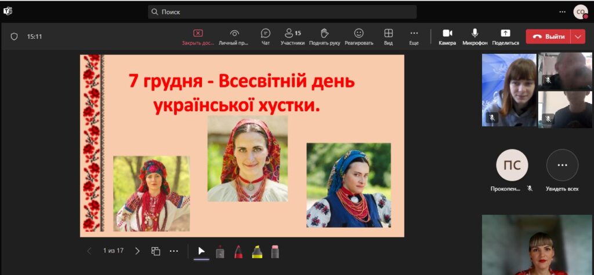
Task: Open Teams settings ellipsis in title bar
Action: click(x=562, y=12)
